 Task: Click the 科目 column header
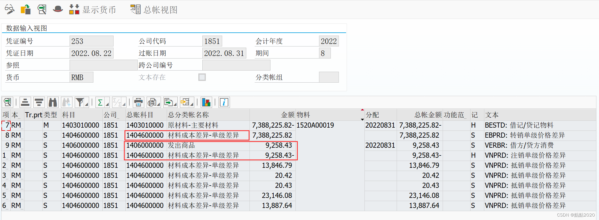[82, 115]
